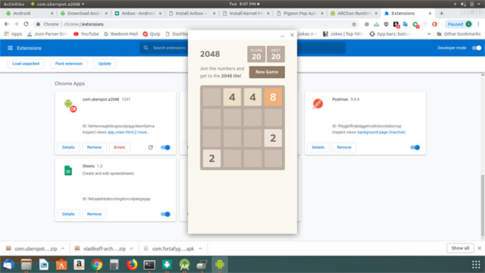The height and width of the screenshot is (273, 485).
Task: Expand options for vladikoff-arch zip download
Action: click(x=131, y=249)
